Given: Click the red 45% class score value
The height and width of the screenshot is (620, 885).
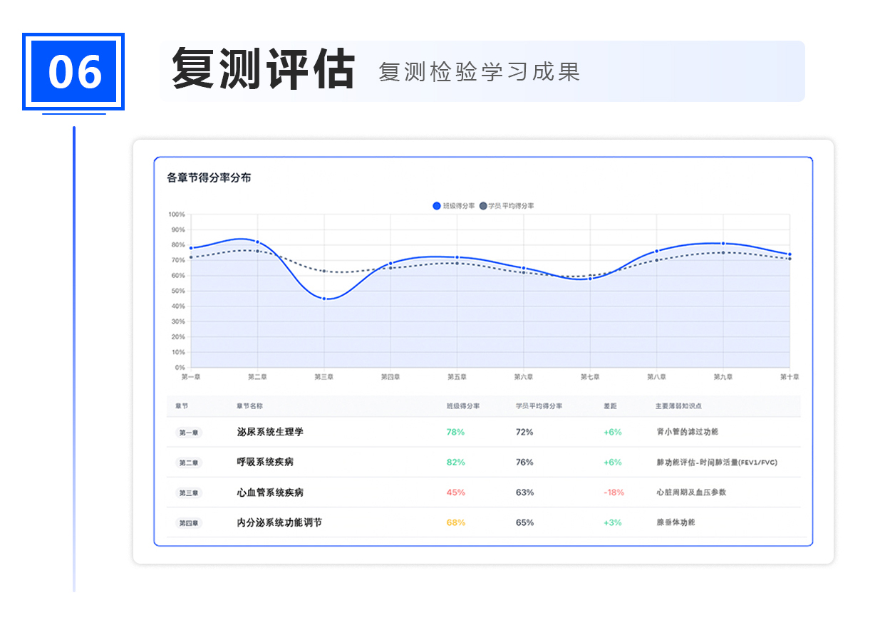Looking at the screenshot, I should pyautogui.click(x=455, y=492).
